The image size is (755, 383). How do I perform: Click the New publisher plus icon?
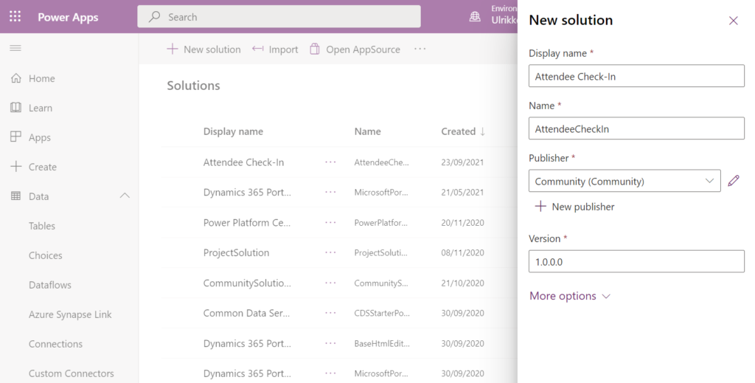tap(540, 206)
